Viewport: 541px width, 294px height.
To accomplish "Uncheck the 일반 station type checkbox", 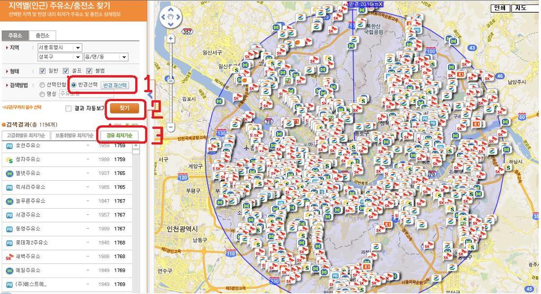I will point(42,71).
